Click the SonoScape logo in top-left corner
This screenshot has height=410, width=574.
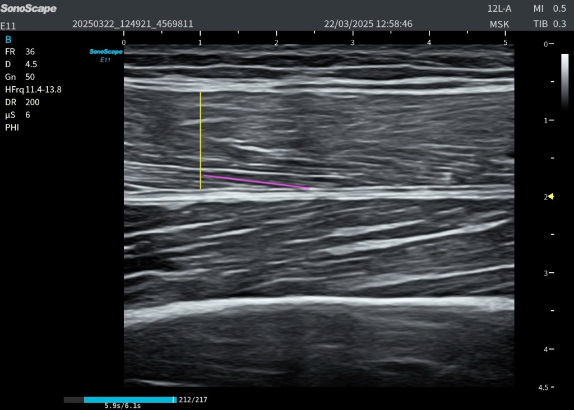click(x=29, y=9)
